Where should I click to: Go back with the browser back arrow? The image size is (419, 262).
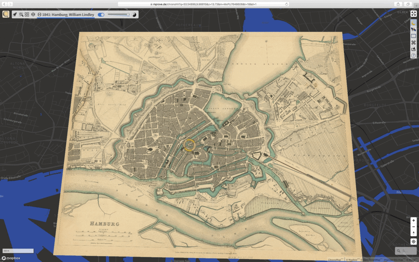pyautogui.click(x=4, y=4)
